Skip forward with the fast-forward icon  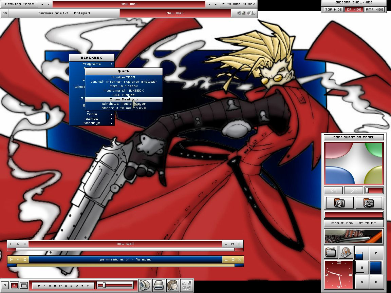(61, 286)
